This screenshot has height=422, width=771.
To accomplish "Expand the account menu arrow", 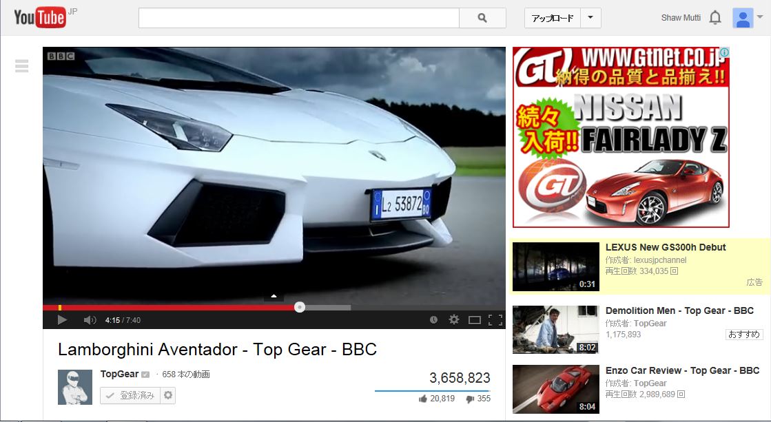I will pos(760,17).
